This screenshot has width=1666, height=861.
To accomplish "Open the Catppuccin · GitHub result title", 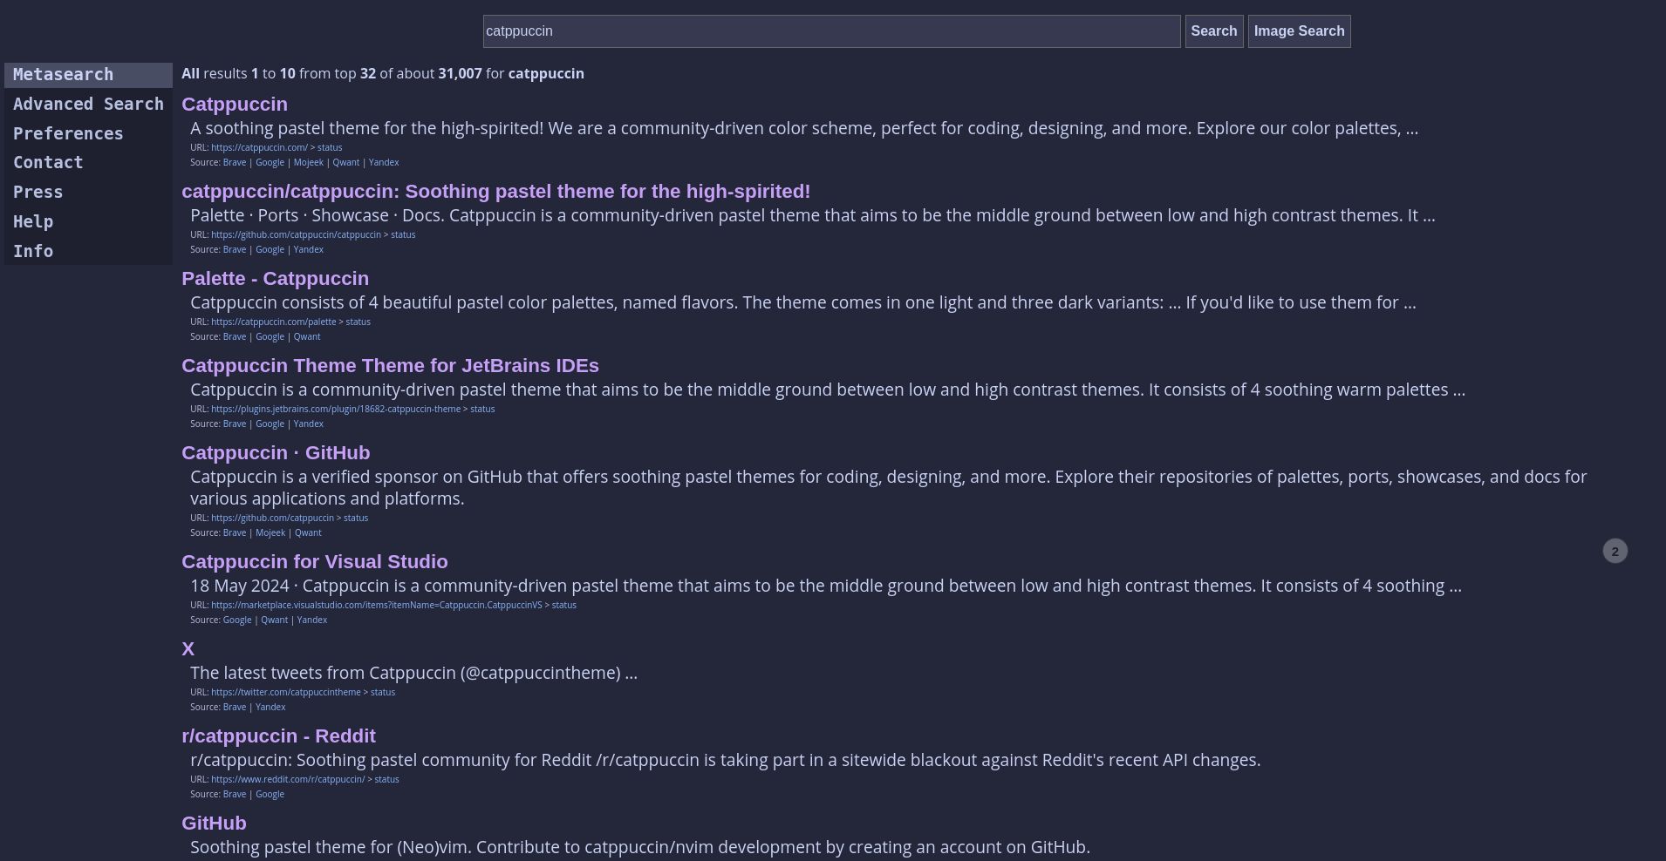I will point(276,452).
